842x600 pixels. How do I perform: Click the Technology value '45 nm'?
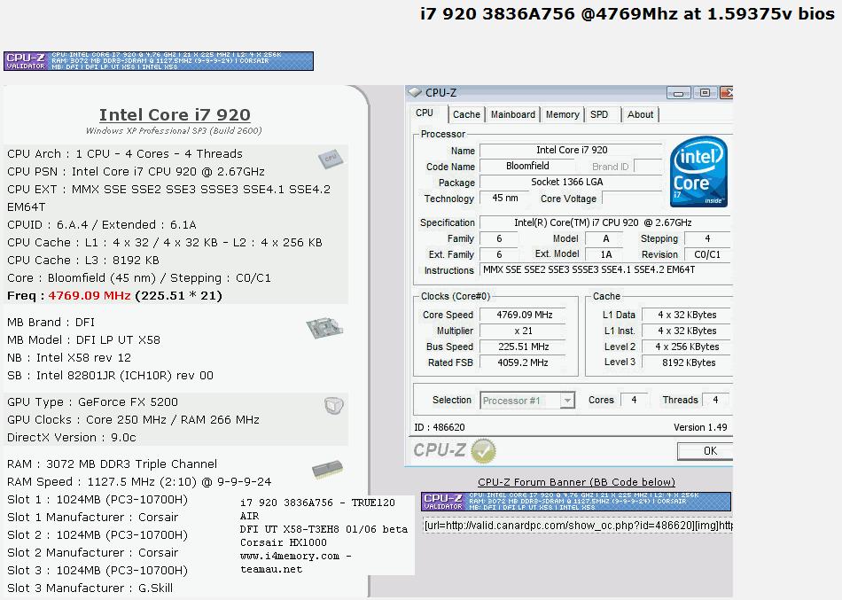coord(505,199)
